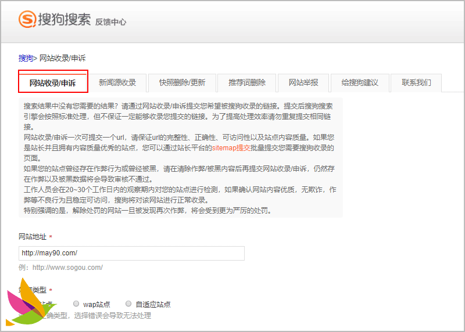
Task: Open the 快照删除/更新 tab
Action: click(x=182, y=82)
